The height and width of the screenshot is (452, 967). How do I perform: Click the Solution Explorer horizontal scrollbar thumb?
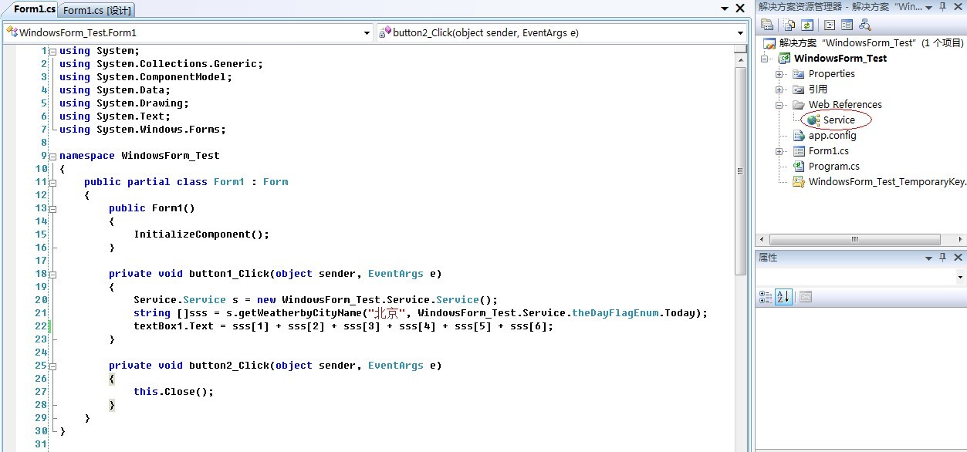coord(855,240)
